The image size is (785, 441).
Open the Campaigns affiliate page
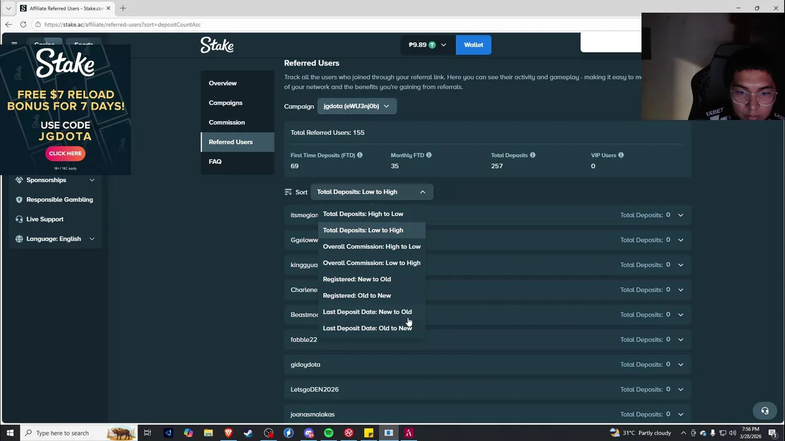point(237,103)
